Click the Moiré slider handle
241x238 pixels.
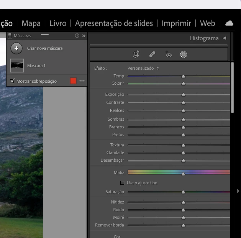tap(183, 218)
